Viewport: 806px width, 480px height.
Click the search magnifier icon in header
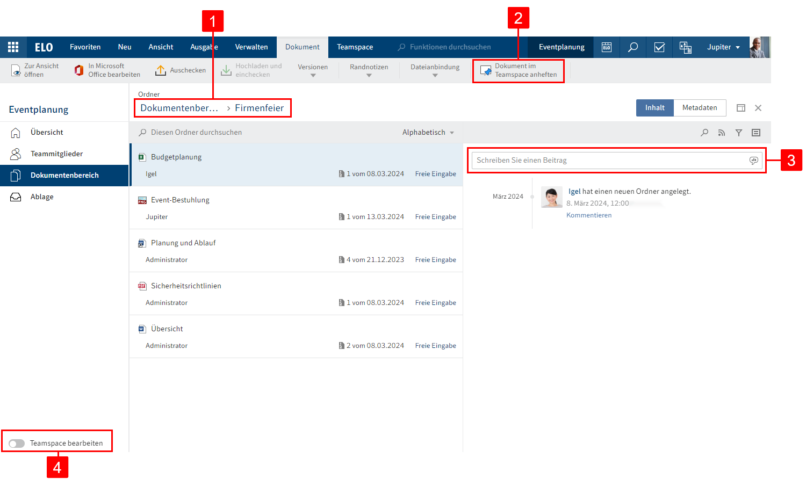click(633, 47)
